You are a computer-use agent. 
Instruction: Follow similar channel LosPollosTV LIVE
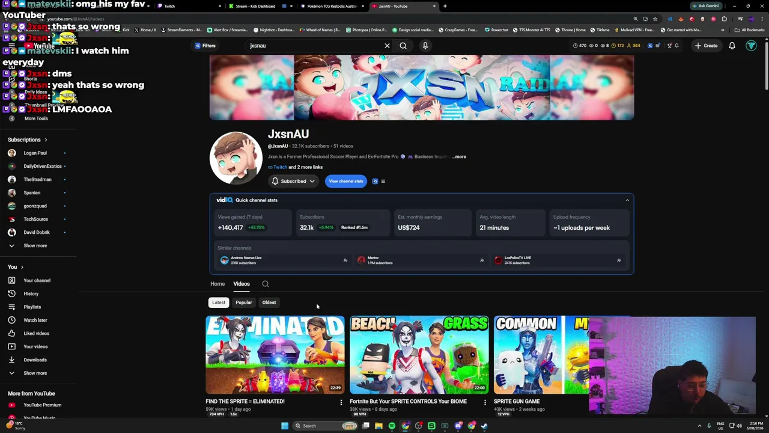(619, 260)
